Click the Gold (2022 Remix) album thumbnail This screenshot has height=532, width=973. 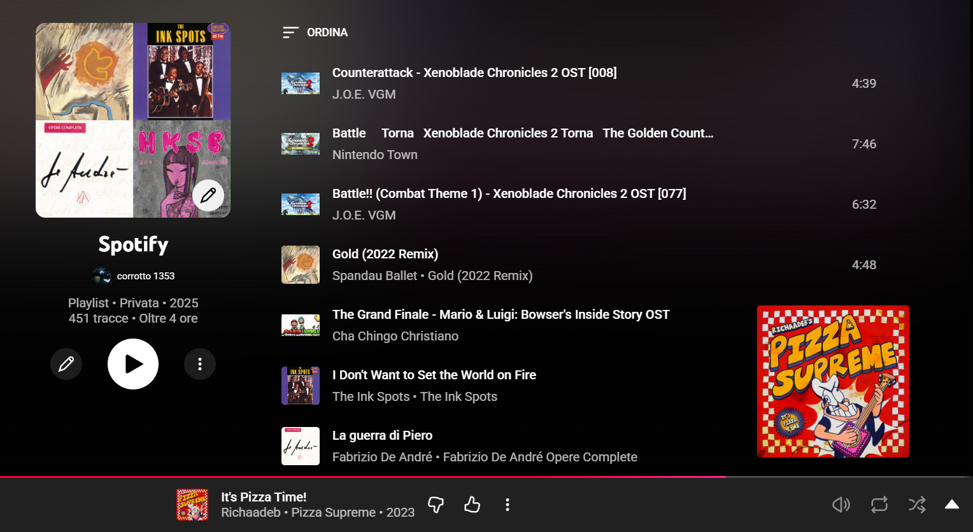click(301, 265)
